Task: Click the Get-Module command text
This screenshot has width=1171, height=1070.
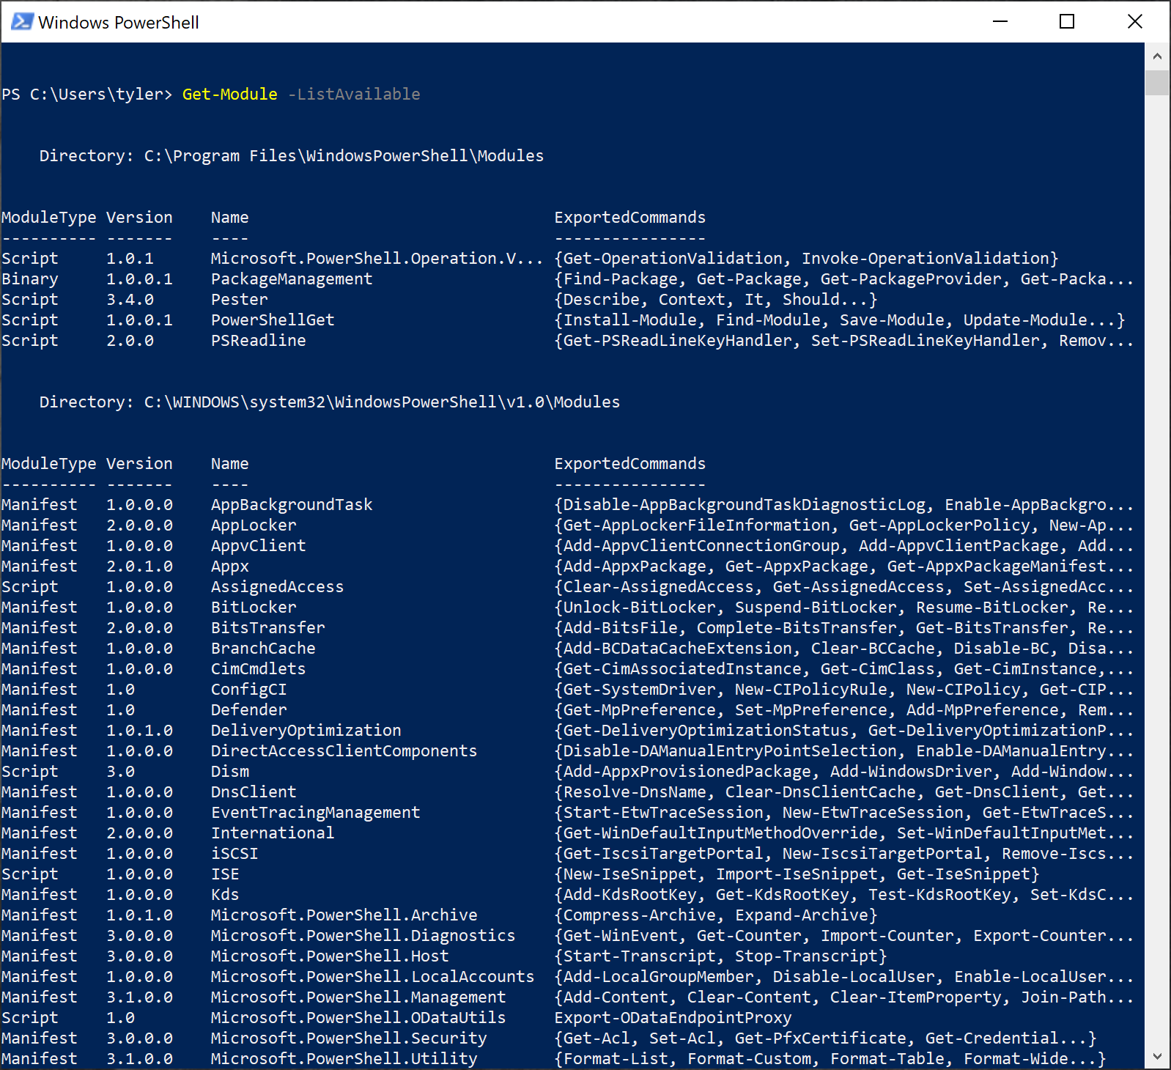Action: pos(230,94)
